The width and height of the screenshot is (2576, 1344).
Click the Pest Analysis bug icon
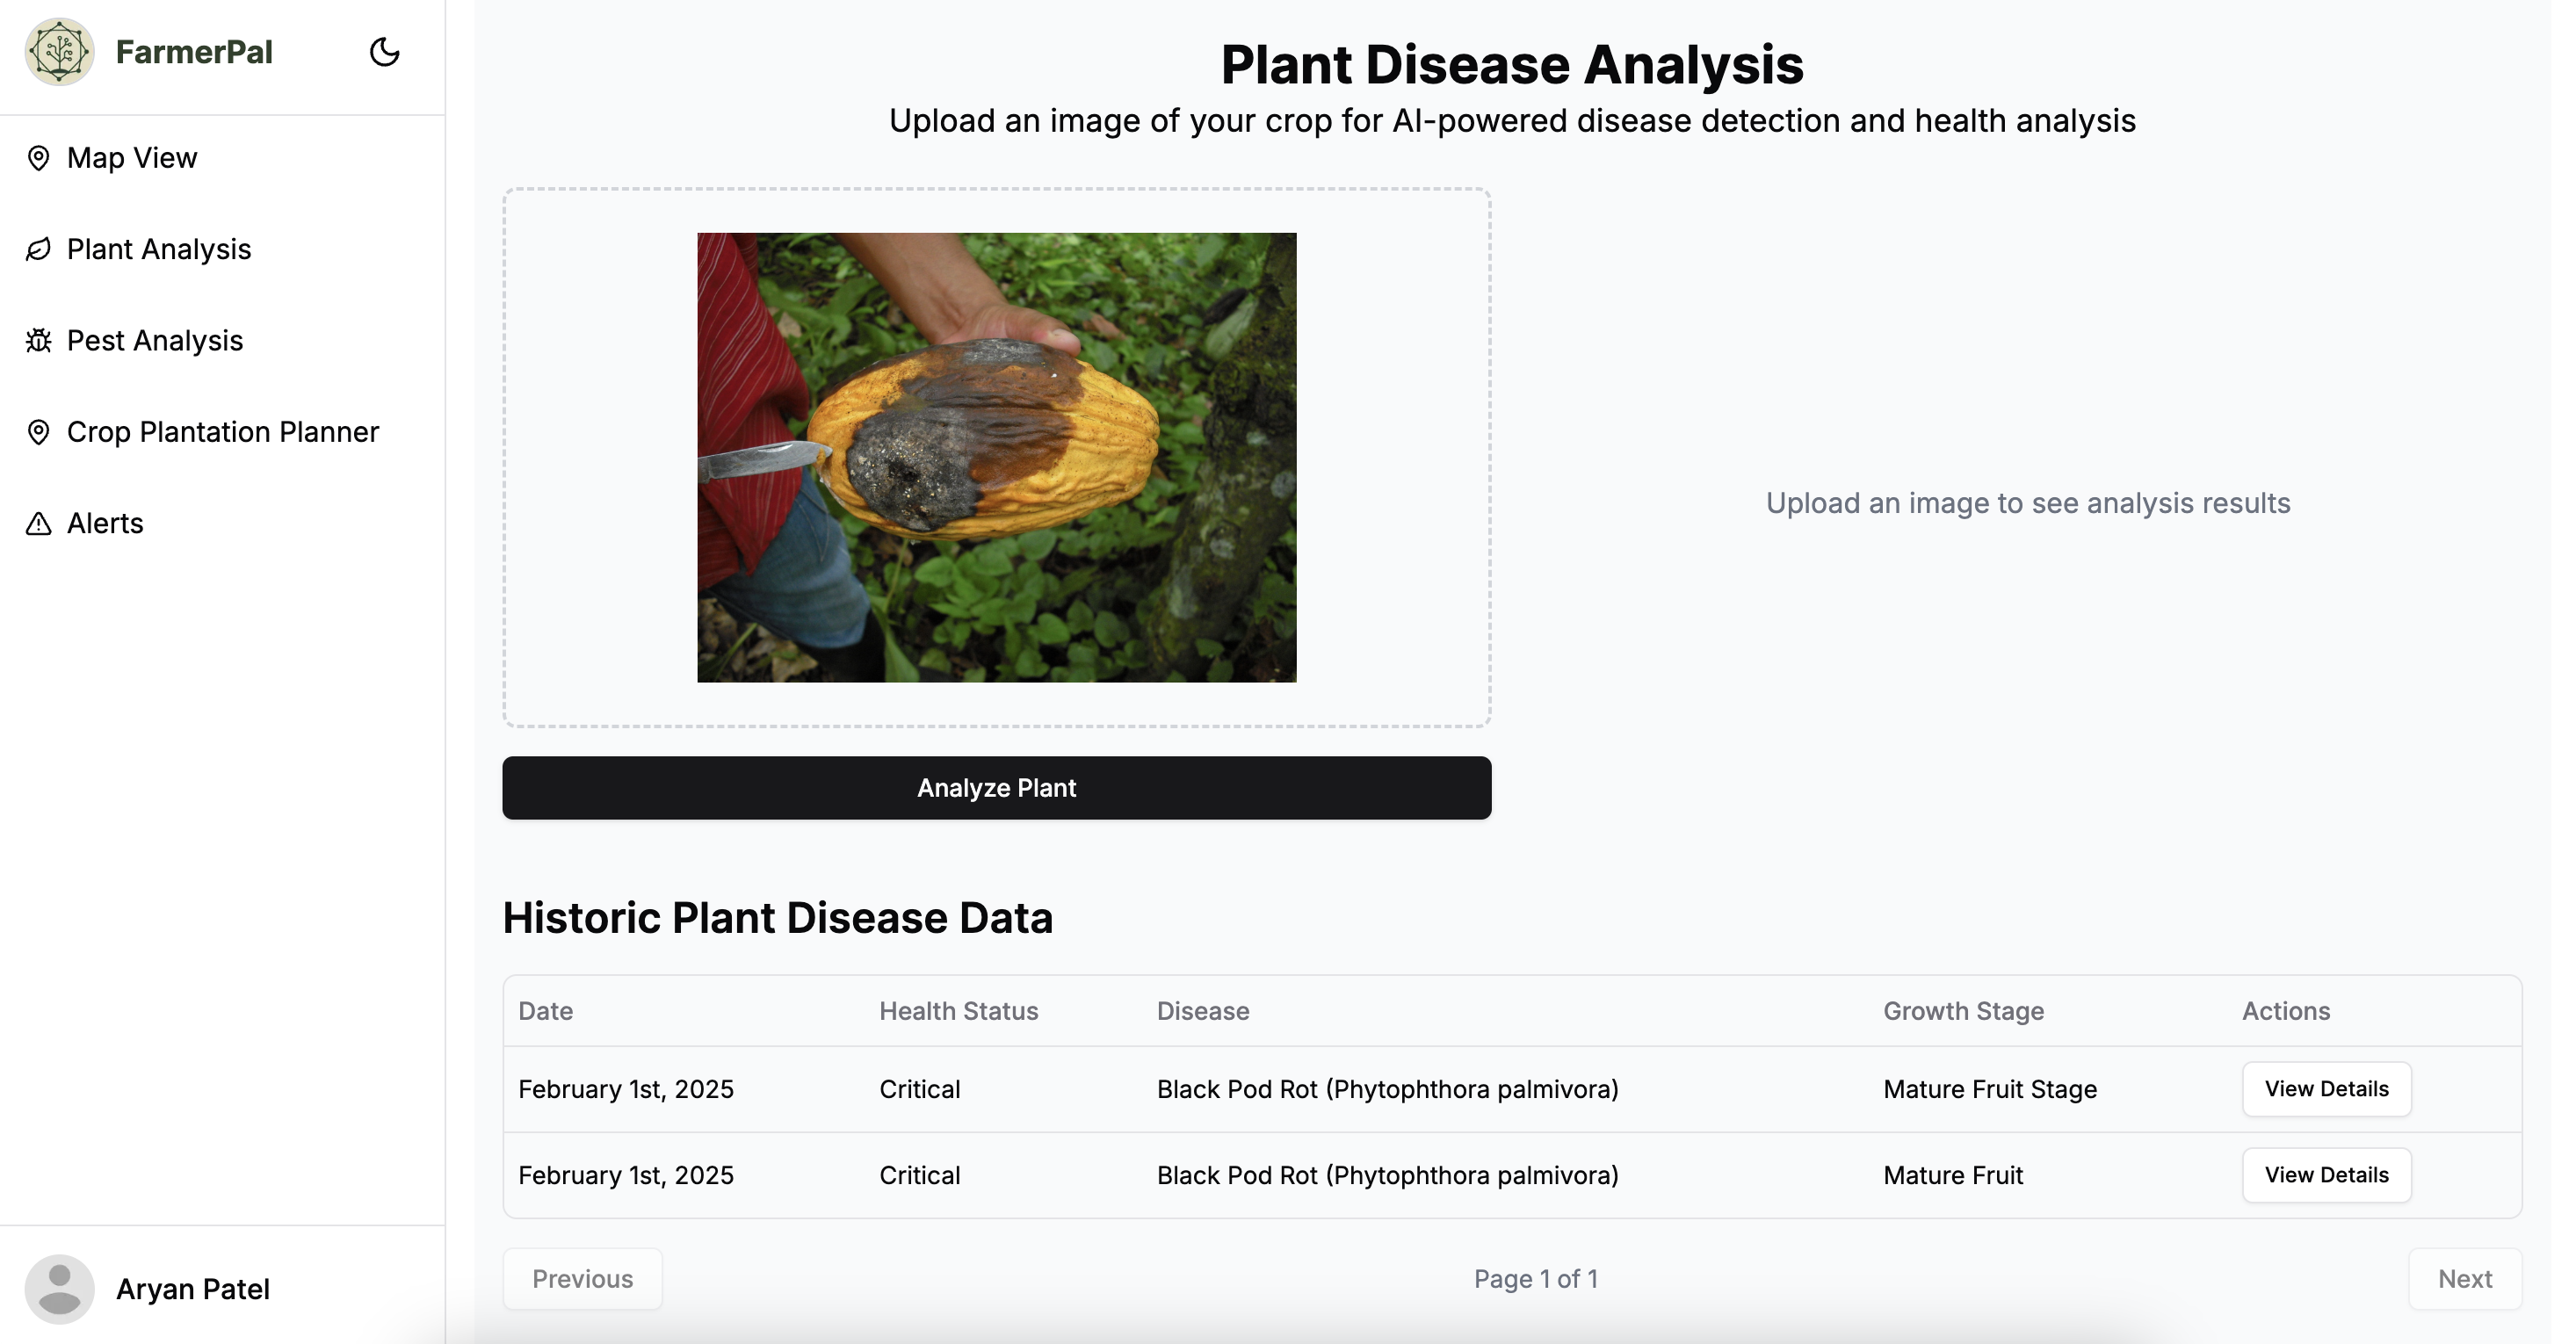[x=38, y=341]
